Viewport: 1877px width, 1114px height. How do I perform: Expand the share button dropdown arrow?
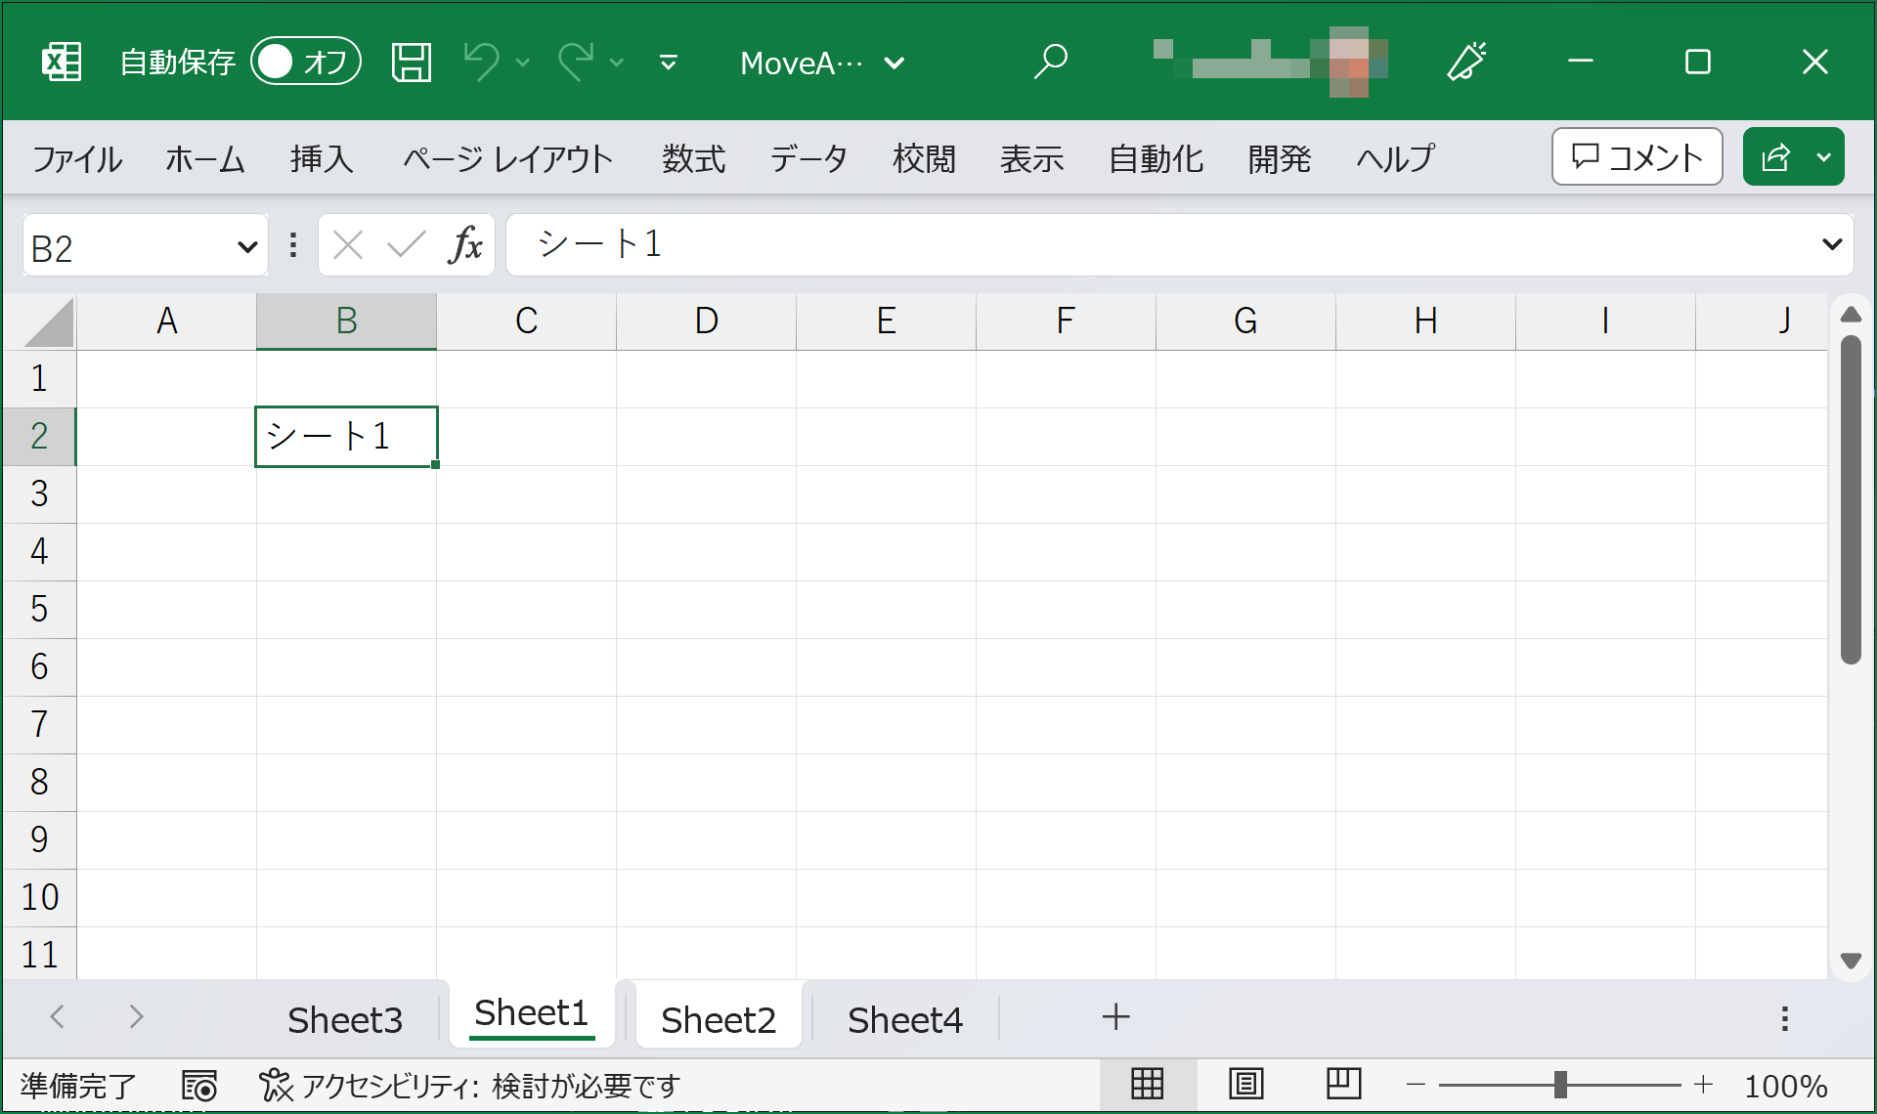point(1824,156)
